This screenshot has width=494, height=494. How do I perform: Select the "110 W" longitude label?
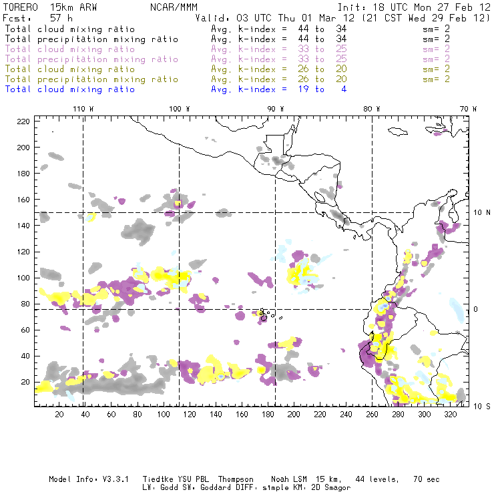point(83,109)
